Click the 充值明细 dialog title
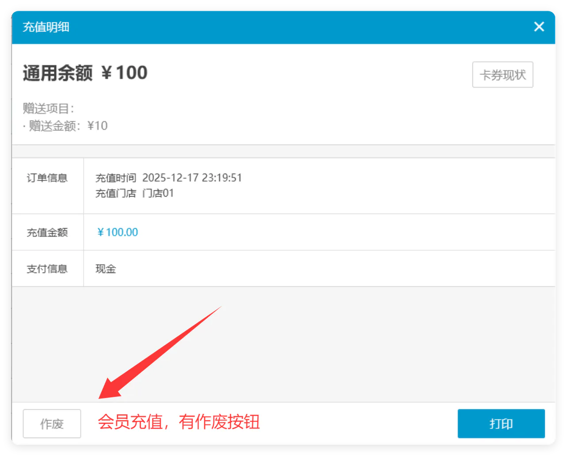The width and height of the screenshot is (566, 455). click(46, 27)
